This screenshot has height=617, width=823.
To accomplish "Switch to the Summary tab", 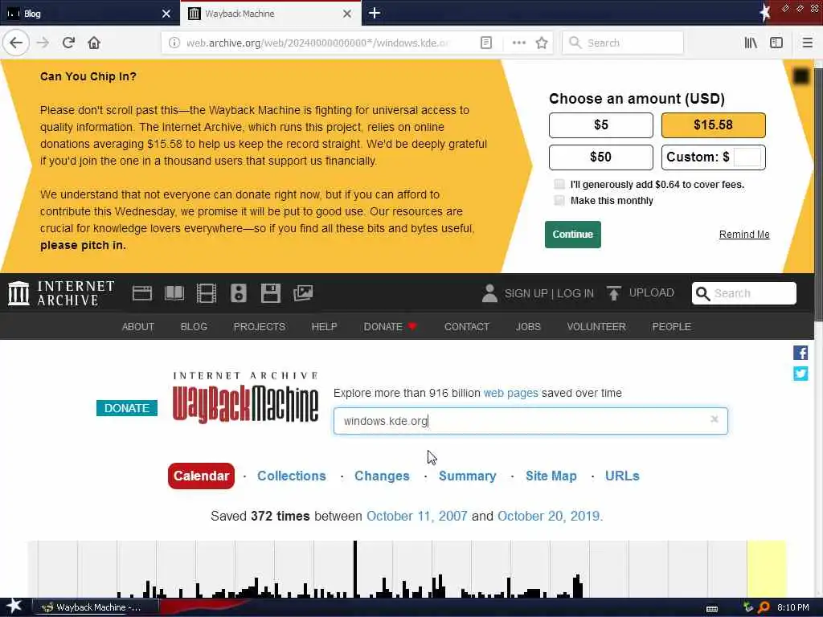I will coord(467,476).
